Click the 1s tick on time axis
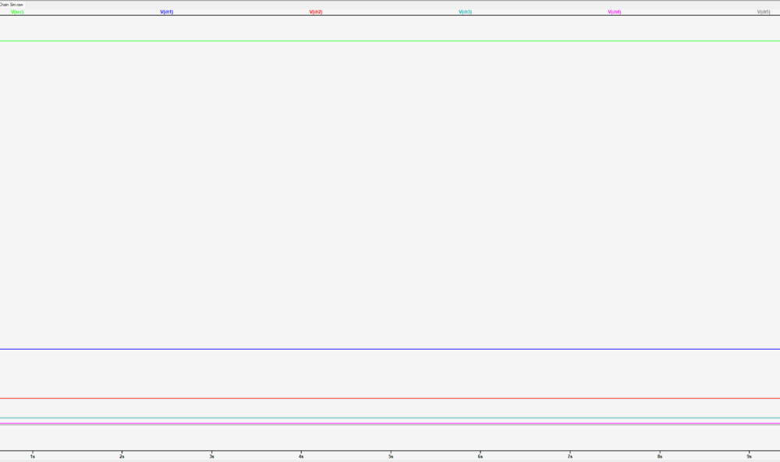 click(x=33, y=456)
